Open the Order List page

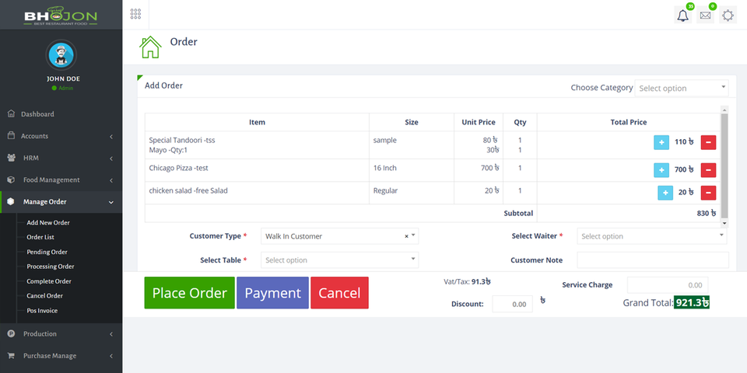click(40, 237)
